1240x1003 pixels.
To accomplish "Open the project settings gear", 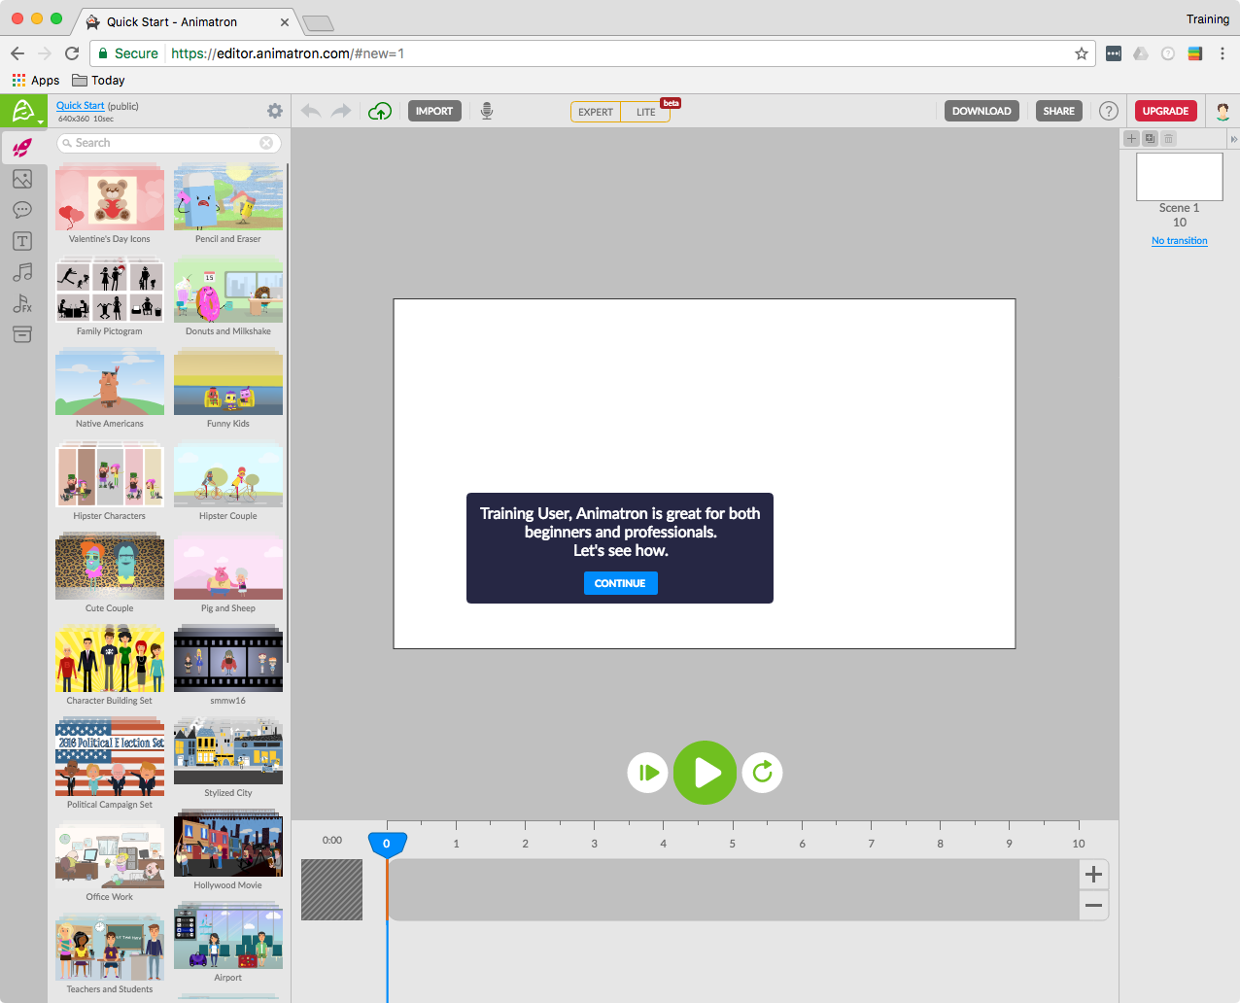I will tap(274, 111).
